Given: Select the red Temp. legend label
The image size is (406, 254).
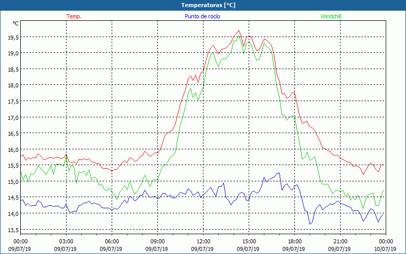Looking at the screenshot, I should point(74,16).
